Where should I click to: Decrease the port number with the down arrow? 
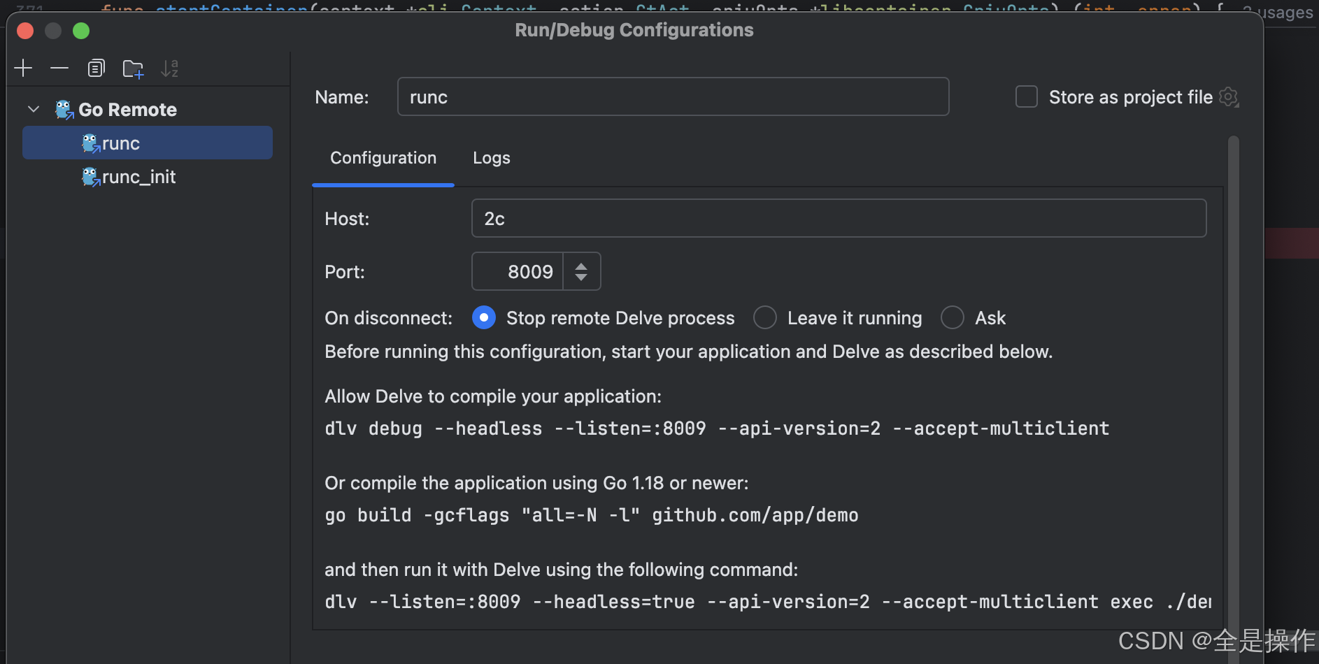[x=581, y=277]
